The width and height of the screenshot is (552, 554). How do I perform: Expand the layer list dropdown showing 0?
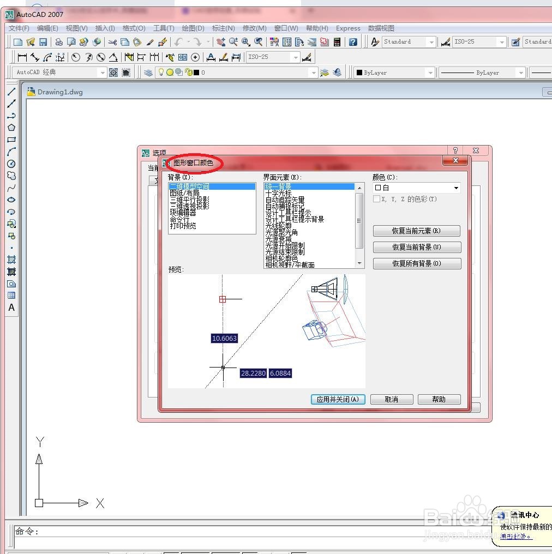313,73
